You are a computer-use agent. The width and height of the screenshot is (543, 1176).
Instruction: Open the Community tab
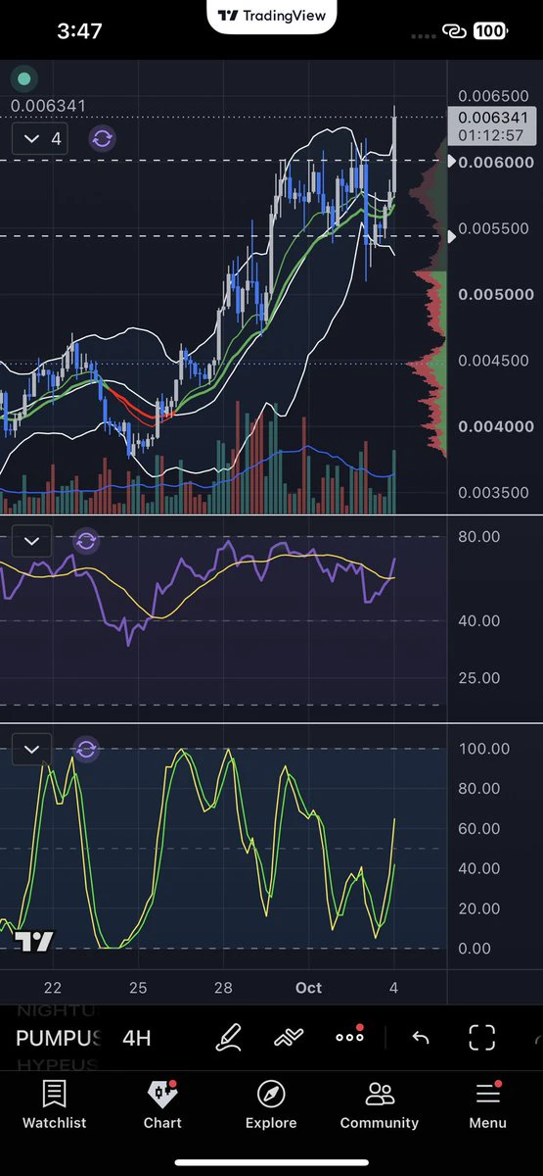click(380, 1104)
